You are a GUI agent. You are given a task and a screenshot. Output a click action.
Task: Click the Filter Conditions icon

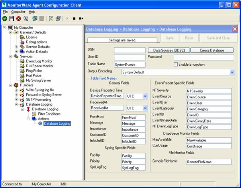point(34,114)
